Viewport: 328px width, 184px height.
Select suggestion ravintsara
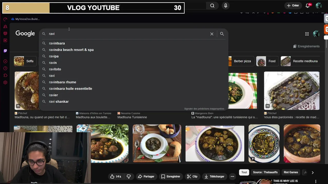133,43
